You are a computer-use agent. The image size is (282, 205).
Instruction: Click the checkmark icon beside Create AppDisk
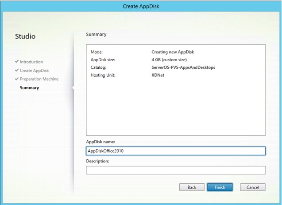(x=17, y=71)
